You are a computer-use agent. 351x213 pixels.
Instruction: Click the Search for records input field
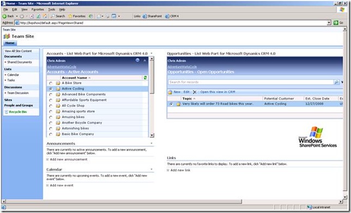pyautogui.click(x=251, y=82)
